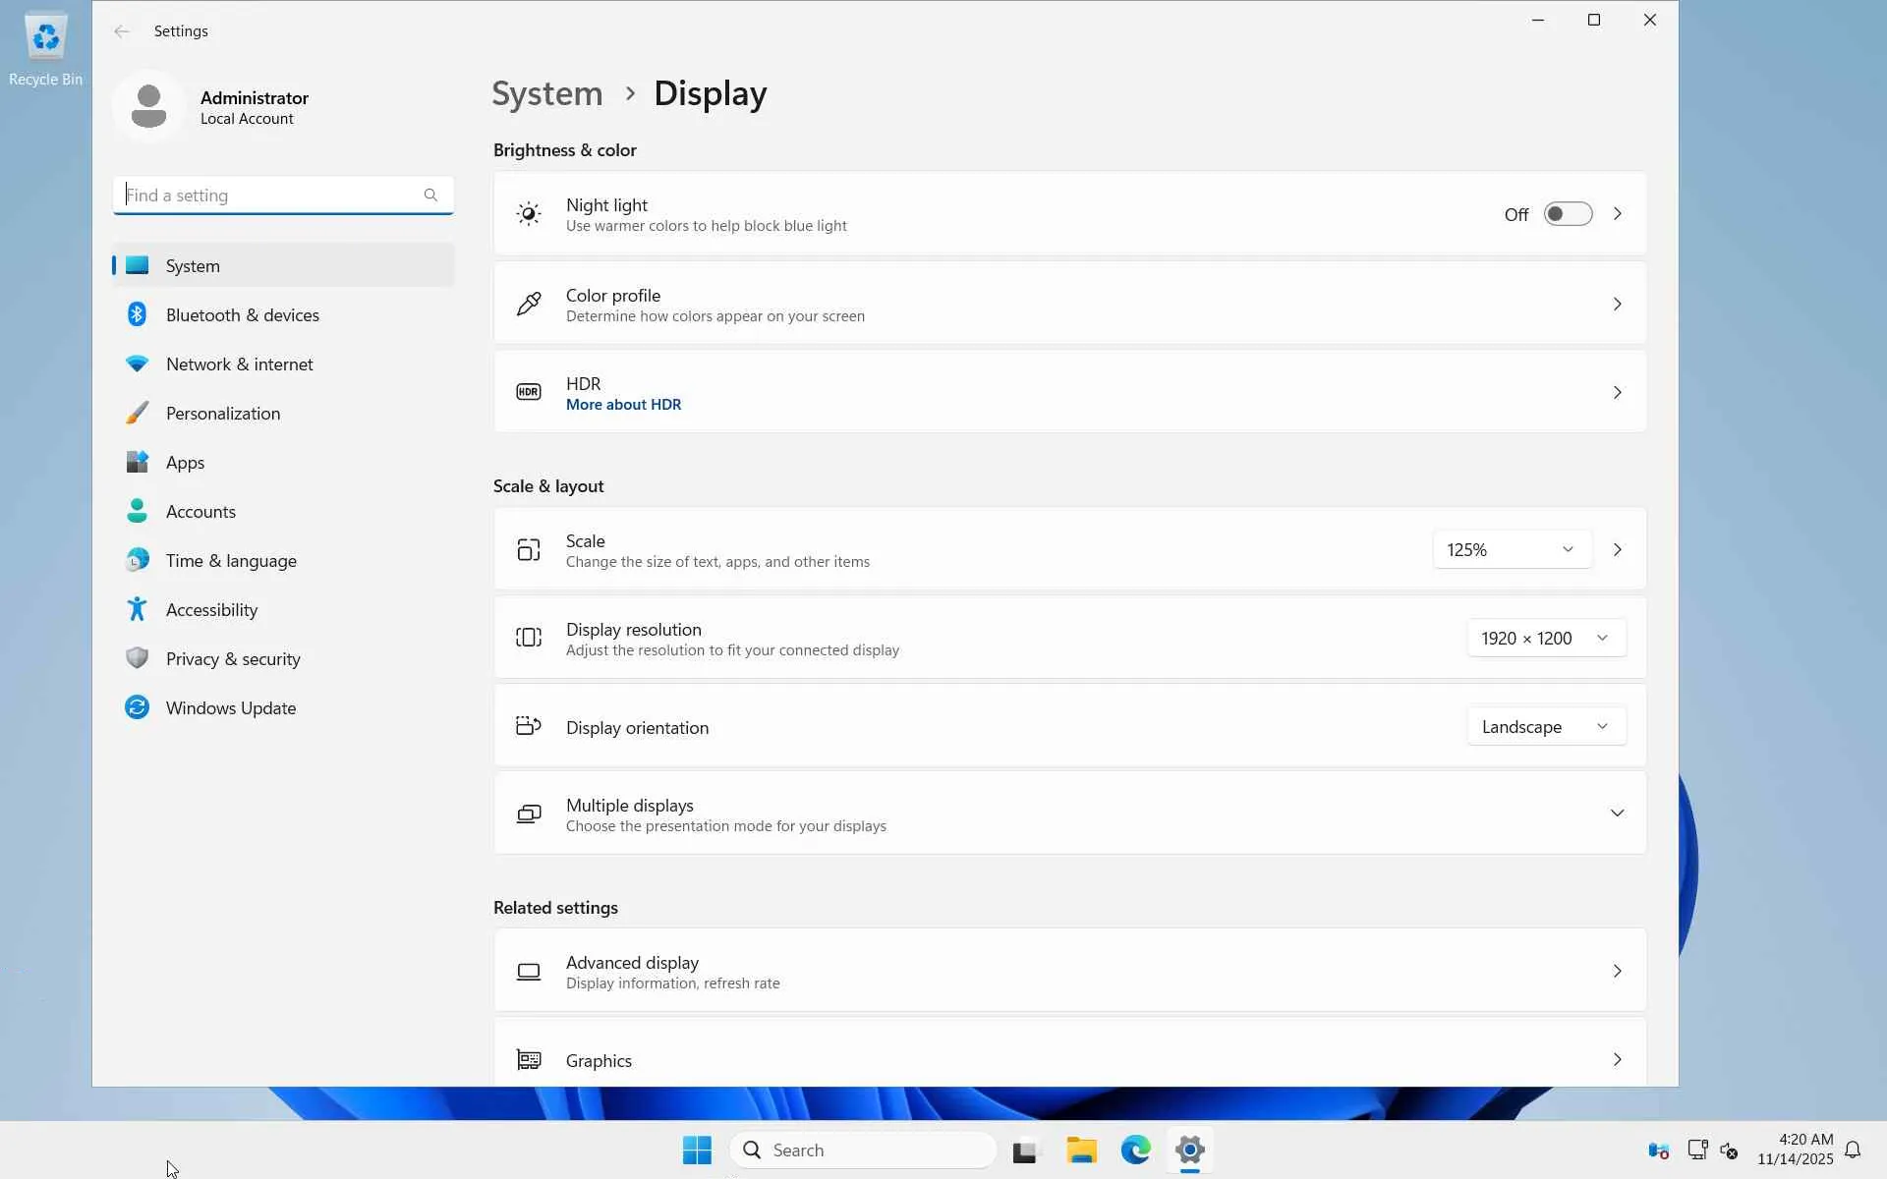Click the Privacy & security shield icon
Viewport: 1887px width, 1179px height.
(x=137, y=658)
